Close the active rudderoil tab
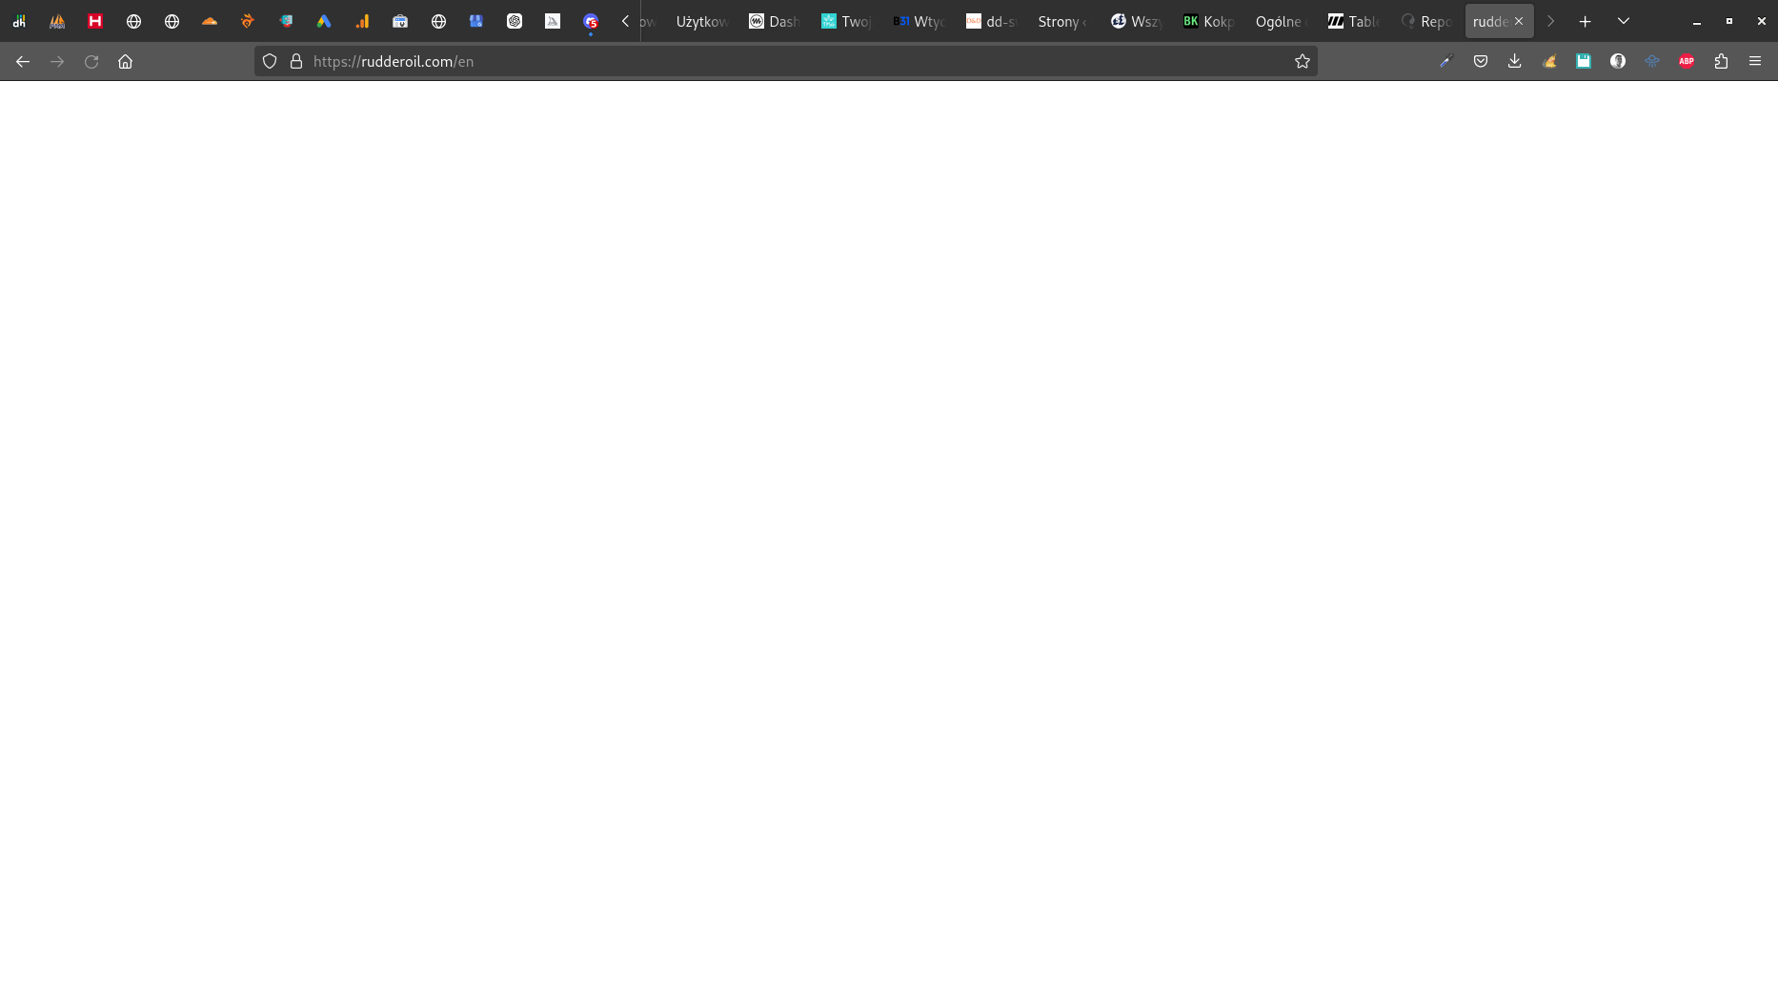Screen dimensions: 1778x999 pos(1519,21)
